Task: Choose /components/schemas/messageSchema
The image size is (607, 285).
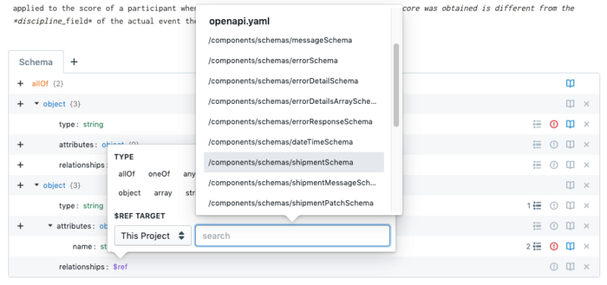Action: pos(294,40)
